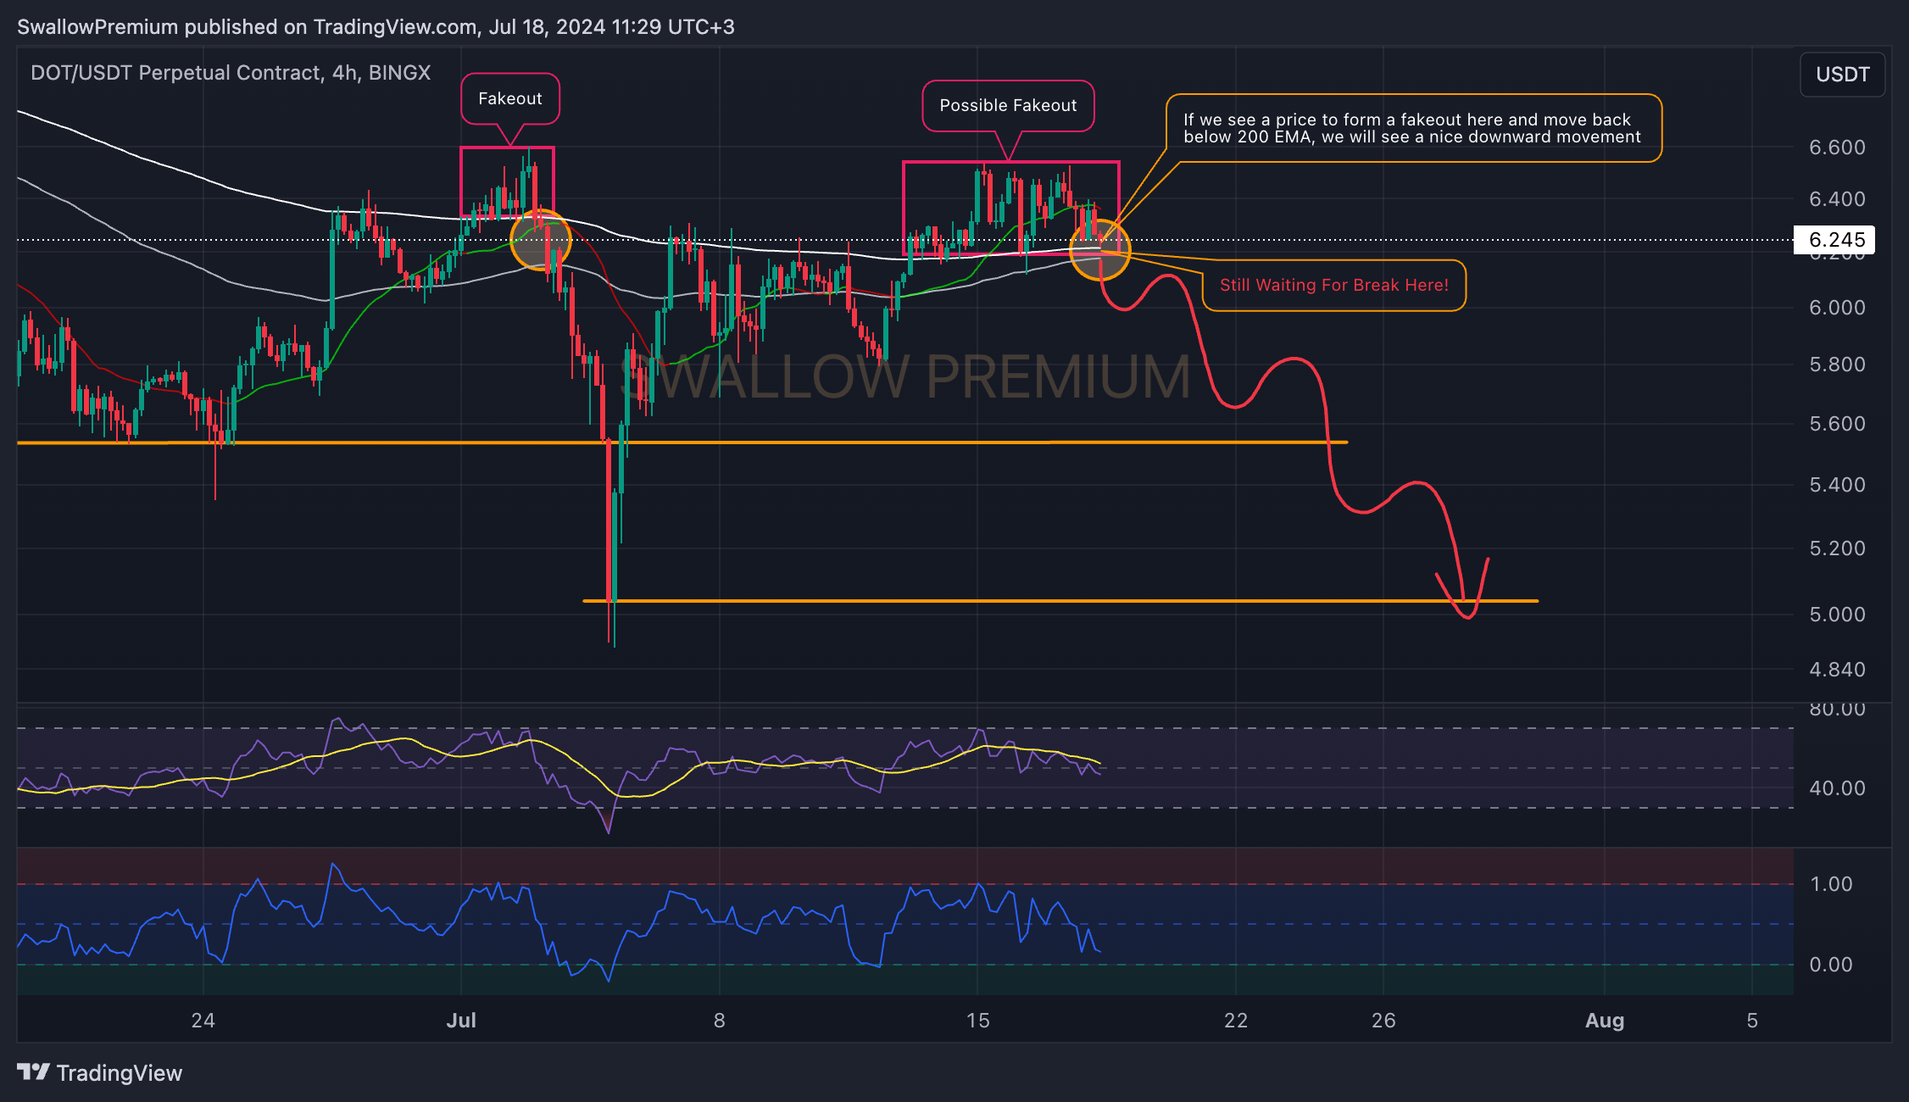Click the 6.000 price axis label

pyautogui.click(x=1837, y=308)
